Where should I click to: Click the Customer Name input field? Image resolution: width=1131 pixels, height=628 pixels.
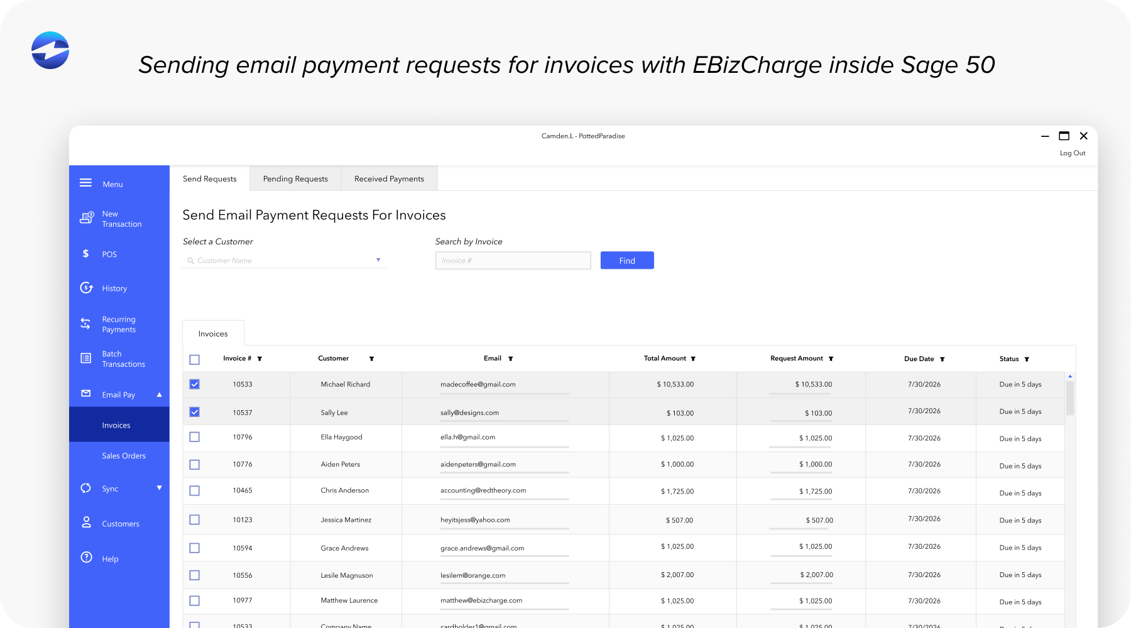click(284, 261)
